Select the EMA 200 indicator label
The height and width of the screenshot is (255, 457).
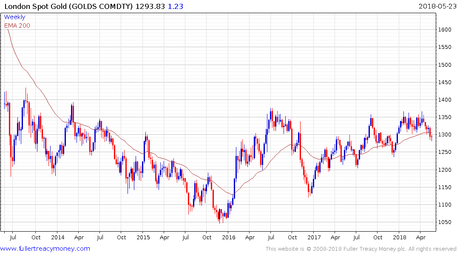point(17,25)
